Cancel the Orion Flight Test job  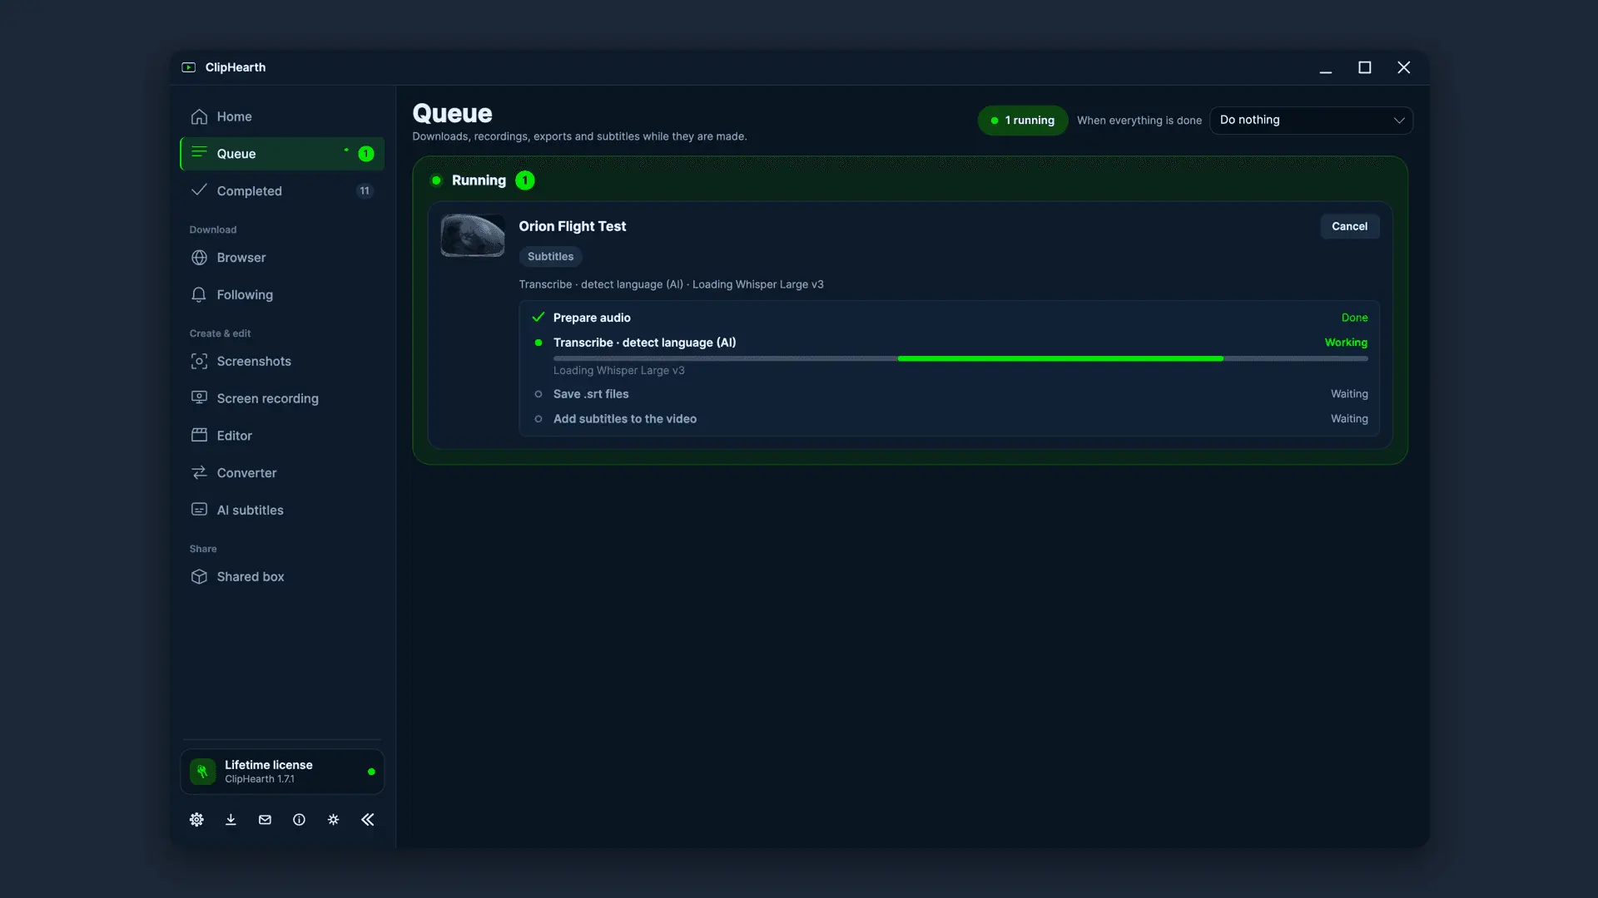pyautogui.click(x=1349, y=226)
